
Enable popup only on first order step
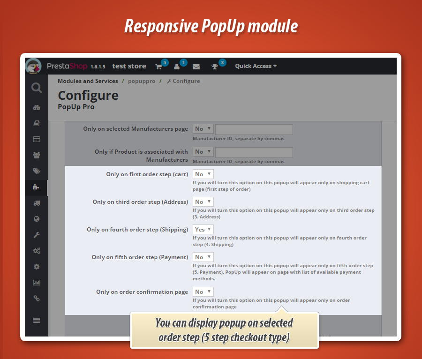(203, 174)
